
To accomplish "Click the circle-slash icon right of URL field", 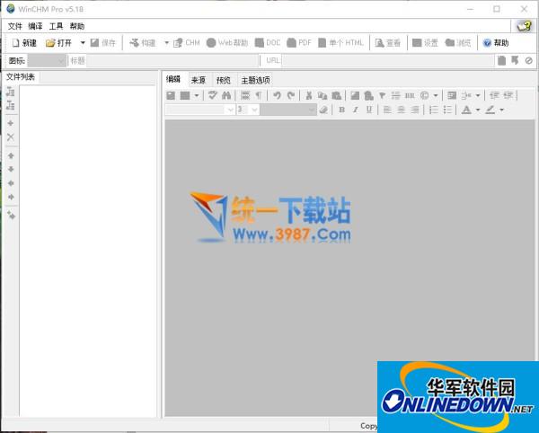I will [x=529, y=60].
